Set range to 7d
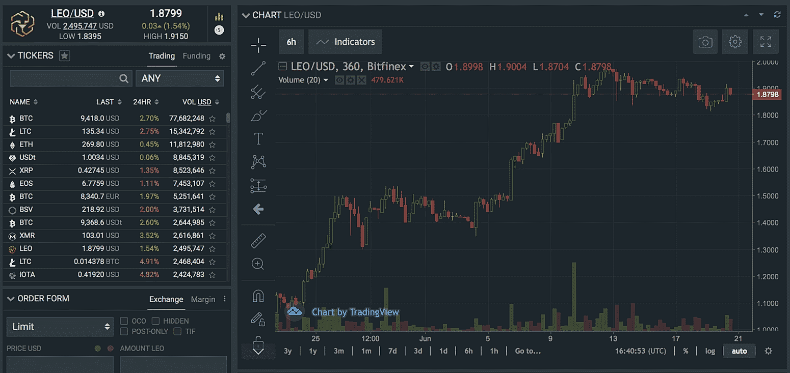 tap(392, 351)
